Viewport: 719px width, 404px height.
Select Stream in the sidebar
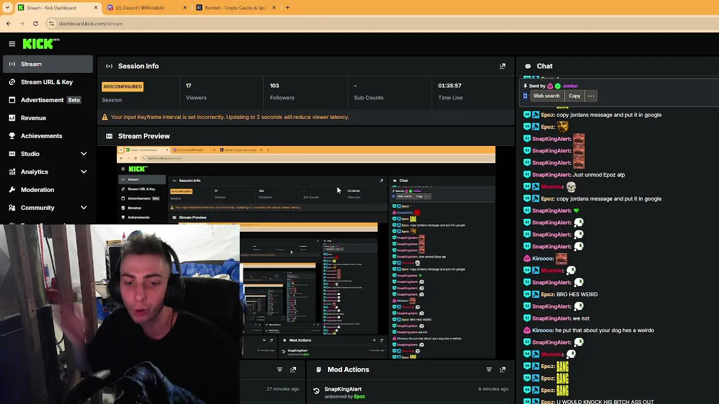[x=47, y=64]
